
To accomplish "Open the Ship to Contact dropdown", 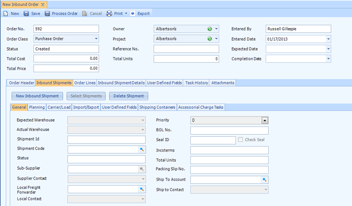I will click(x=266, y=189).
